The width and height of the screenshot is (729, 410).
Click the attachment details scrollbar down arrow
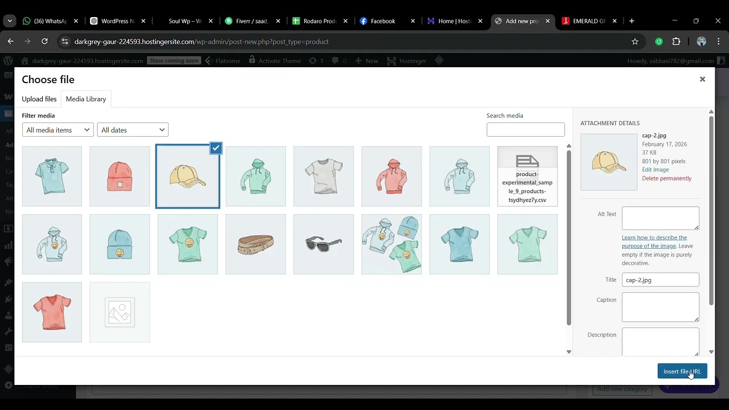pyautogui.click(x=711, y=352)
